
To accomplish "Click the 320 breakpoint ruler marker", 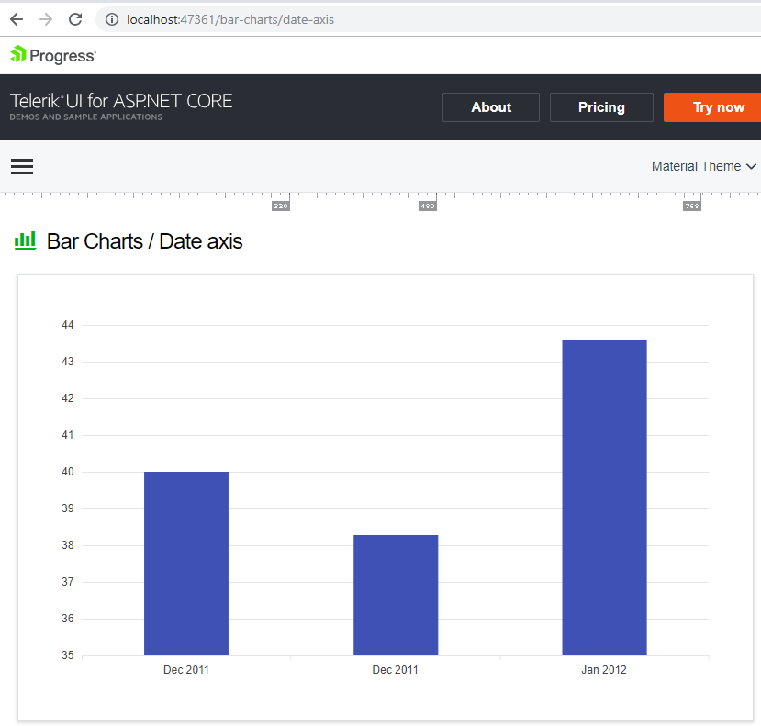I will click(x=281, y=206).
